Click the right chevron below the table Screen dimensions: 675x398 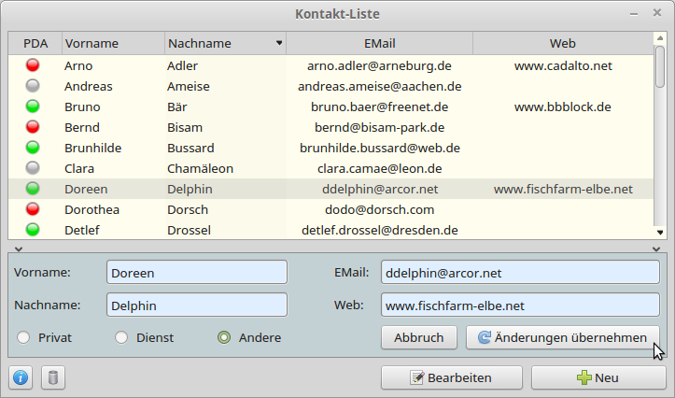(656, 249)
